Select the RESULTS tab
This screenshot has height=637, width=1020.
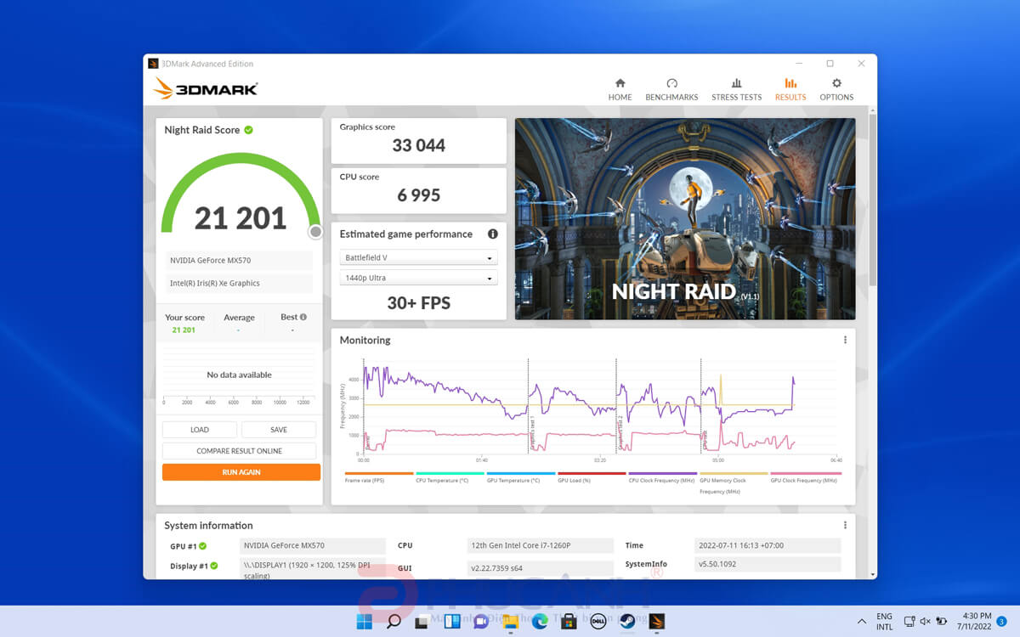(x=790, y=89)
